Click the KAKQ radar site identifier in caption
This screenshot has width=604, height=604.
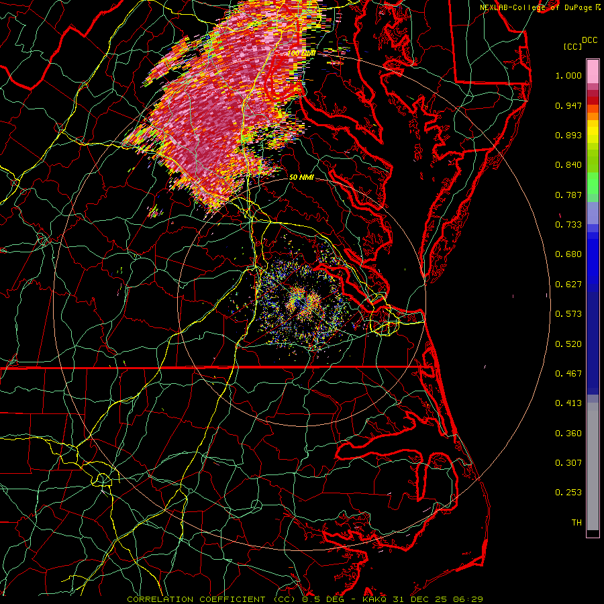pyautogui.click(x=374, y=599)
